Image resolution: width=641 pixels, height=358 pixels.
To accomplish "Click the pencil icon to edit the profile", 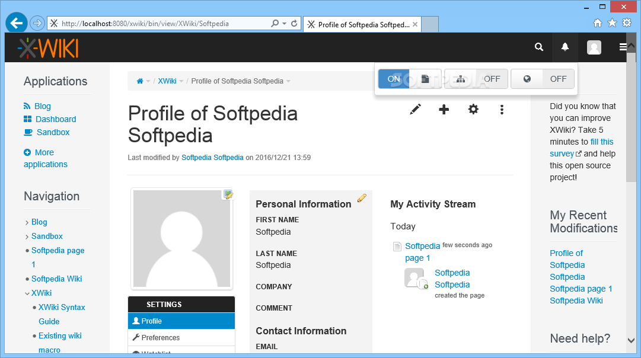I will point(415,109).
